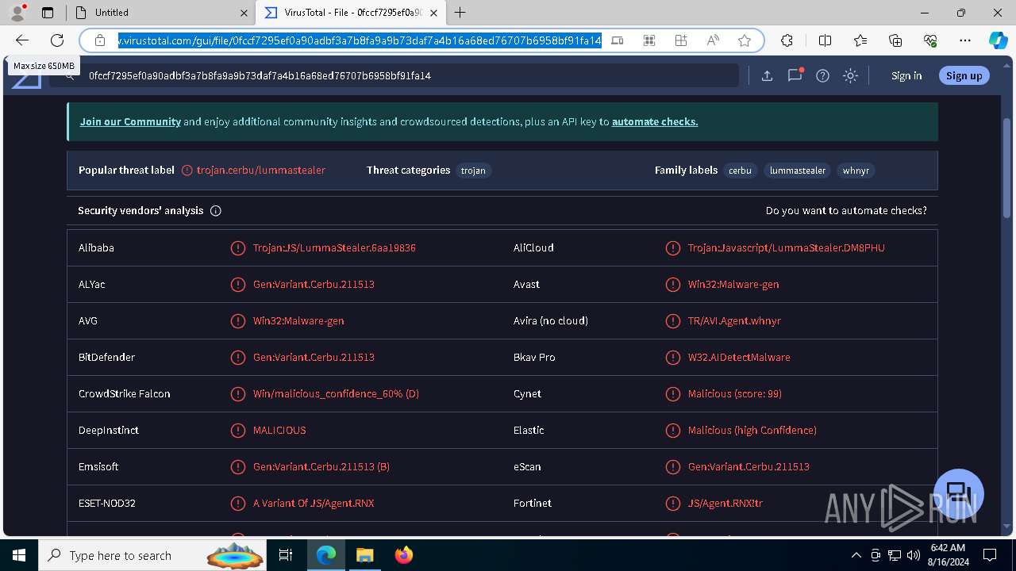
Task: Click the whnyr family label chip
Action: point(856,171)
